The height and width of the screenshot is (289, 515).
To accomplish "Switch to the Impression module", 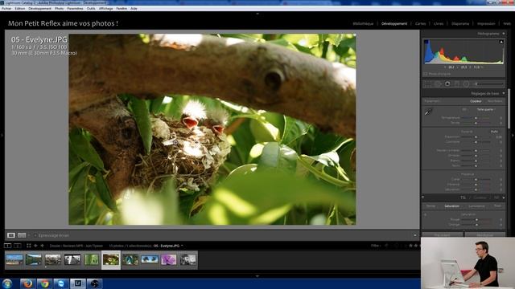I will click(486, 23).
